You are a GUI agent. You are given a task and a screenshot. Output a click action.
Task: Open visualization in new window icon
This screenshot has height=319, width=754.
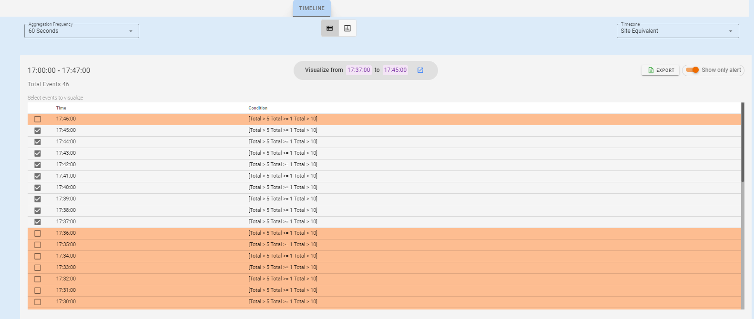point(420,70)
